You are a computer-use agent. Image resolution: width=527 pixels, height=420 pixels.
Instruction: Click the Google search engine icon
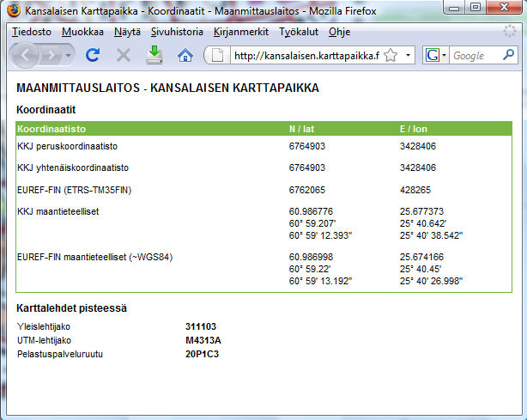pyautogui.click(x=432, y=56)
